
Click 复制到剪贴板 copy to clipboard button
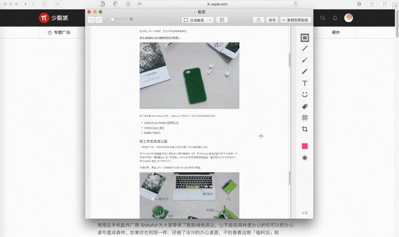click(x=295, y=20)
